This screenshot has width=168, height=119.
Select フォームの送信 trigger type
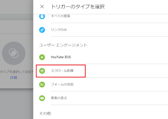pos(62,84)
